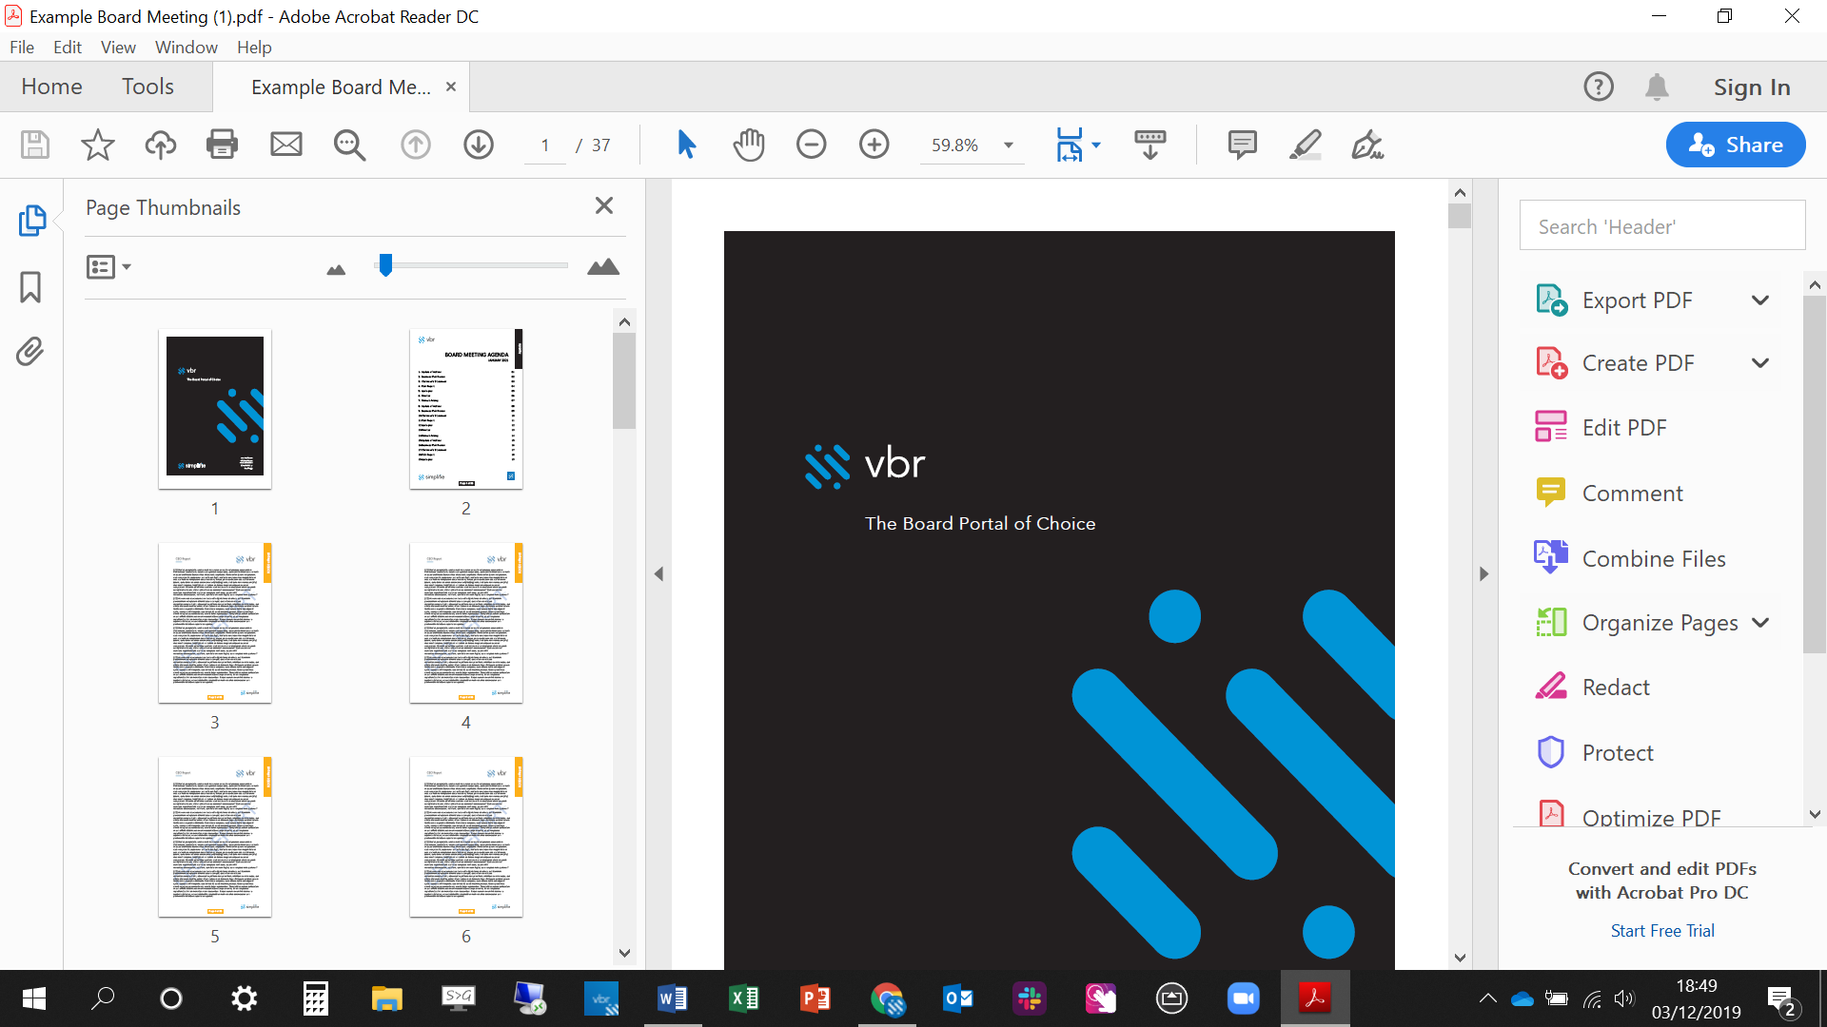This screenshot has height=1027, width=1827.
Task: Open Excel from the taskbar
Action: (x=743, y=998)
